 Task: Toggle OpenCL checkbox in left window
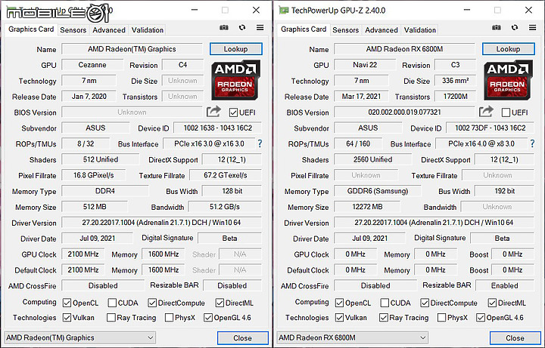click(x=67, y=303)
